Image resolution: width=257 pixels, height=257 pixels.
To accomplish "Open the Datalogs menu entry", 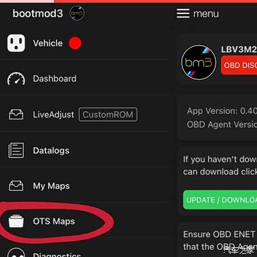I will click(x=51, y=150).
